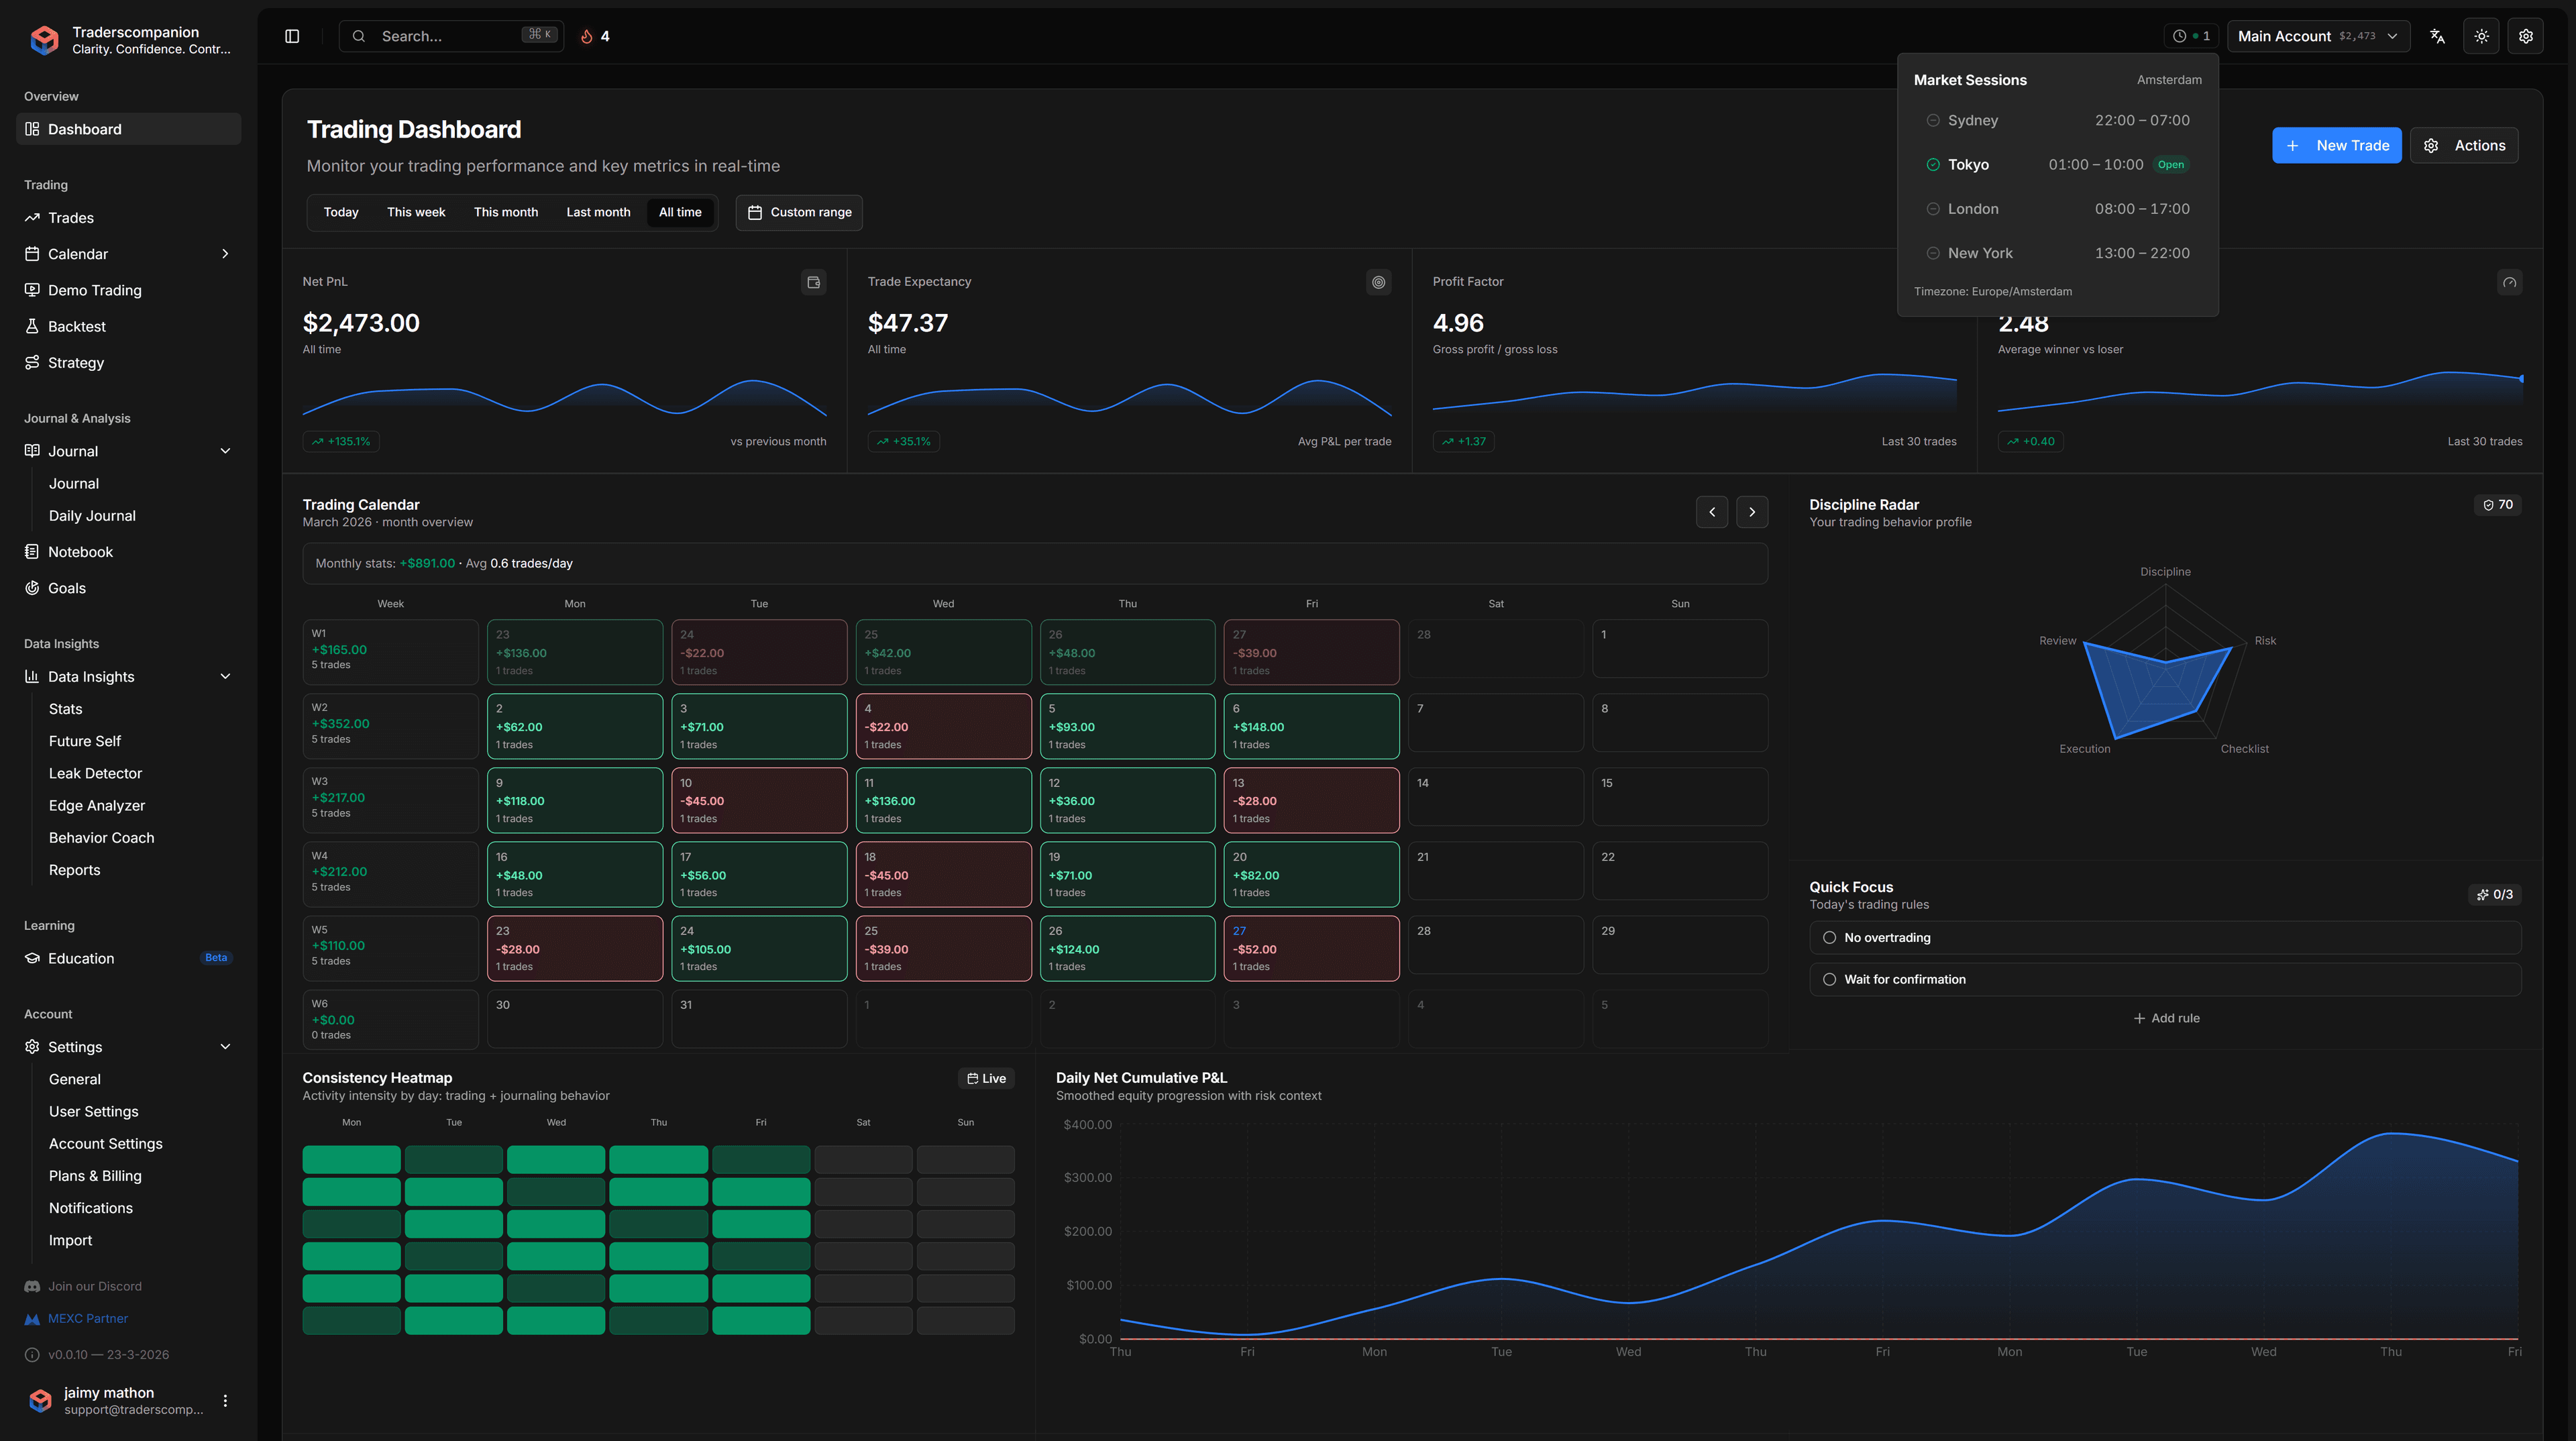Select the London market session
Screen dimensions: 2576x1441
(x=2057, y=209)
